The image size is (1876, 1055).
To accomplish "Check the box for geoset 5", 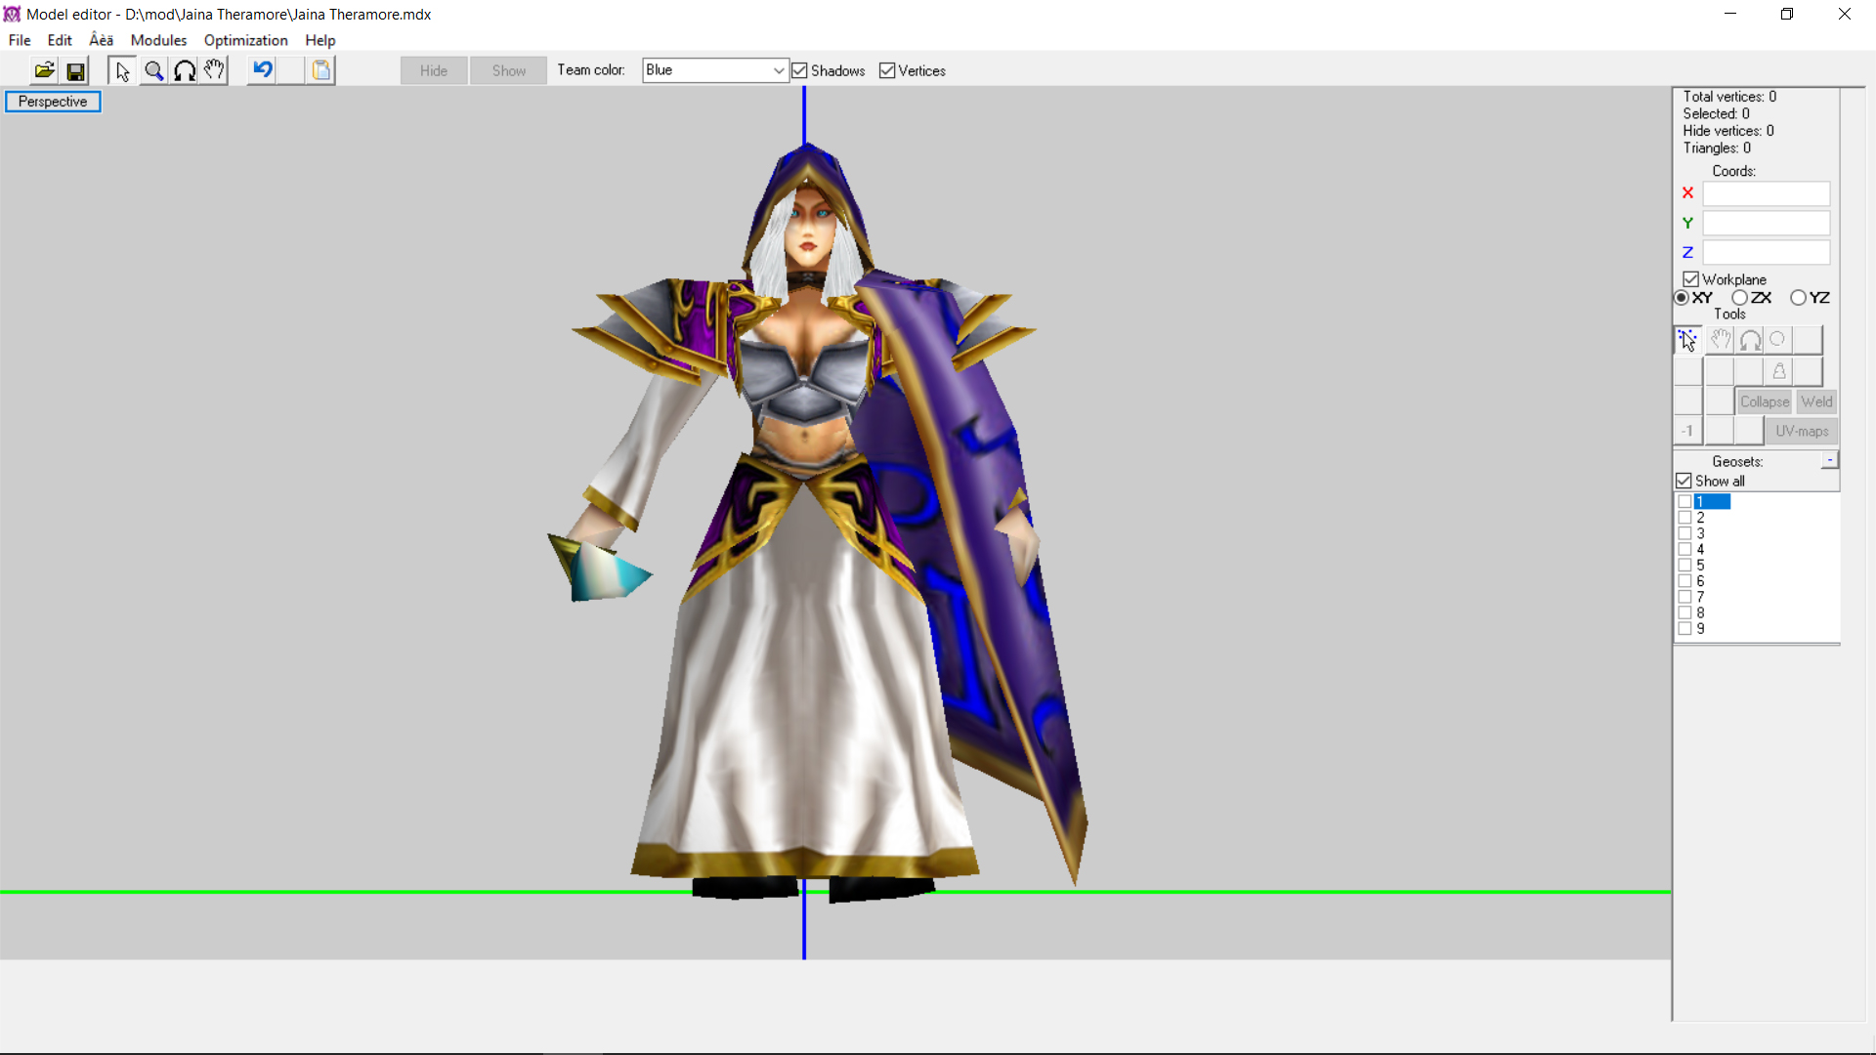I will pyautogui.click(x=1684, y=566).
